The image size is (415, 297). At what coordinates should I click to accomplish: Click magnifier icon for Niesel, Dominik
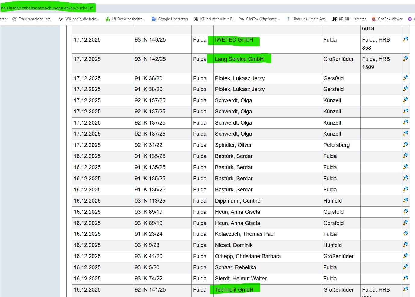coord(406,245)
